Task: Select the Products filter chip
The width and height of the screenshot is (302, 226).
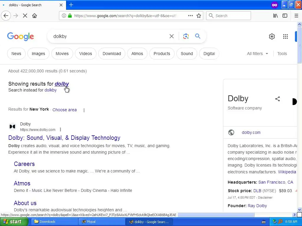Action: coord(162,54)
